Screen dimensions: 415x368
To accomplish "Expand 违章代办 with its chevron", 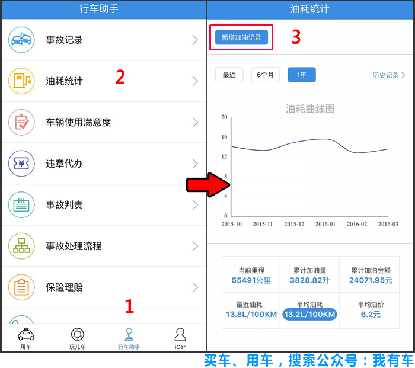I will (195, 164).
